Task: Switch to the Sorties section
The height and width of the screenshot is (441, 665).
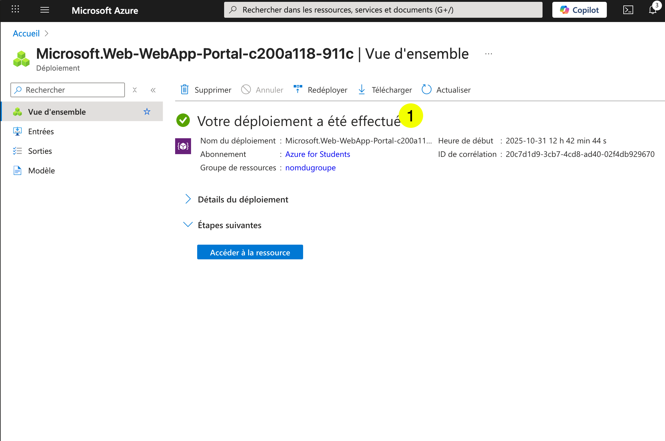Action: [x=40, y=151]
